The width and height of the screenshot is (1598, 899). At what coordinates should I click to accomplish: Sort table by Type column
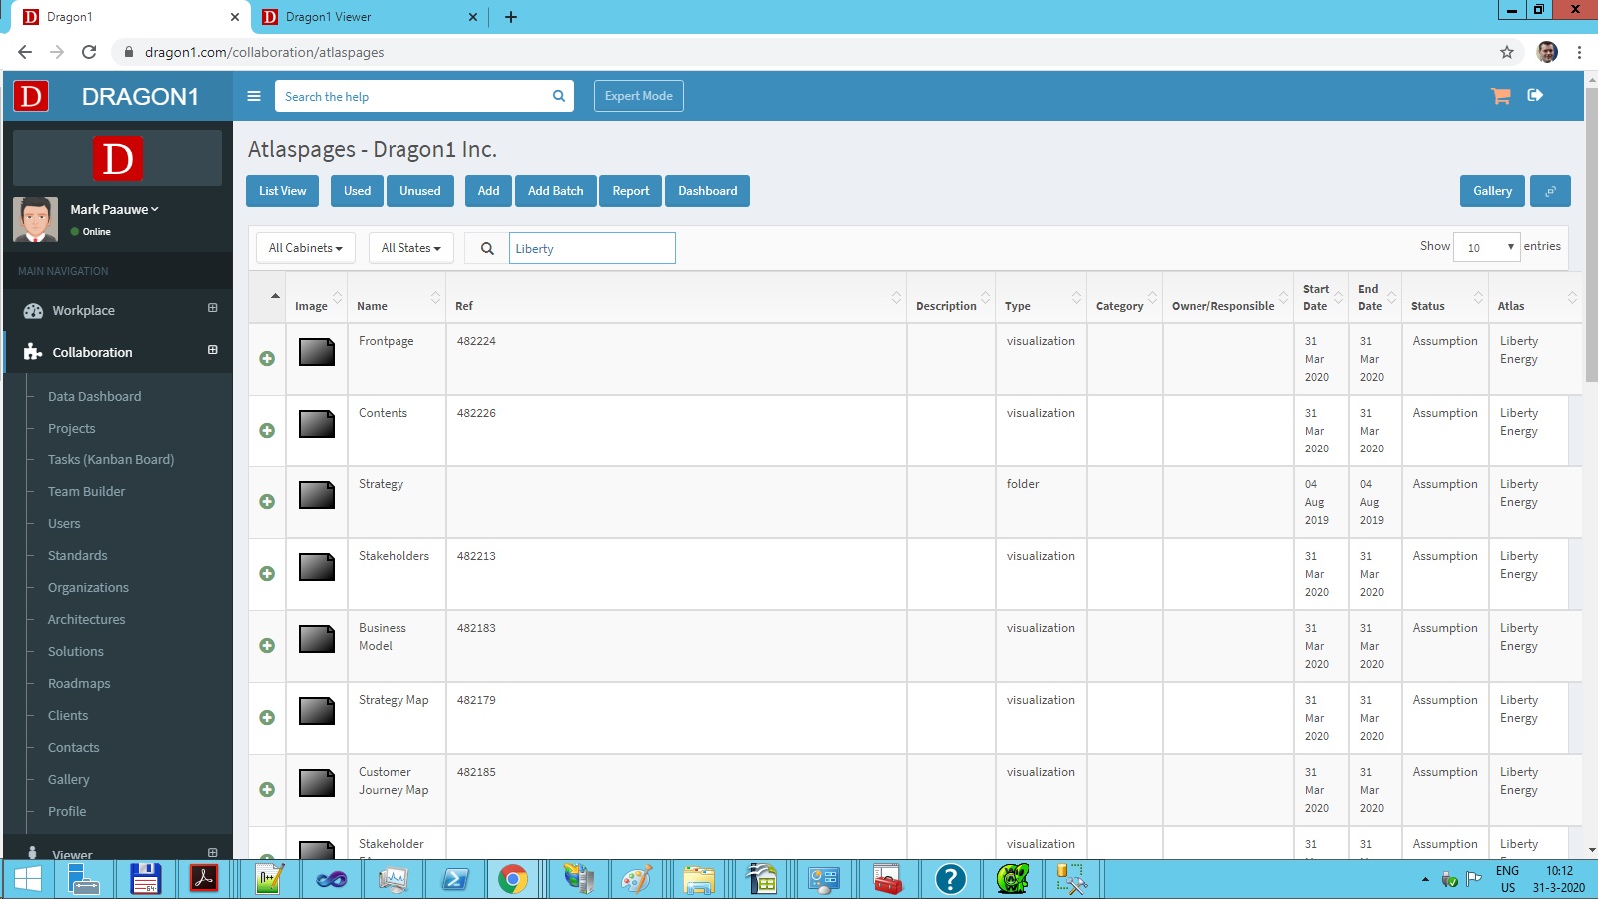click(x=1041, y=298)
